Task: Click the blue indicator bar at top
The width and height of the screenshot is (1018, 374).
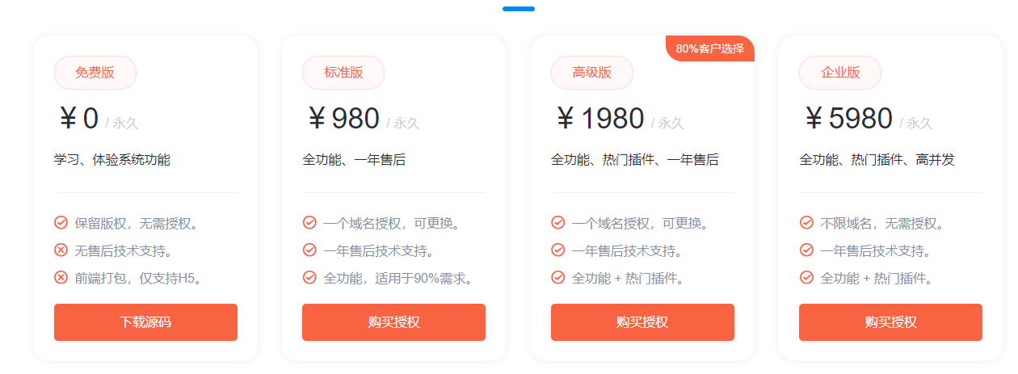Action: (x=518, y=9)
